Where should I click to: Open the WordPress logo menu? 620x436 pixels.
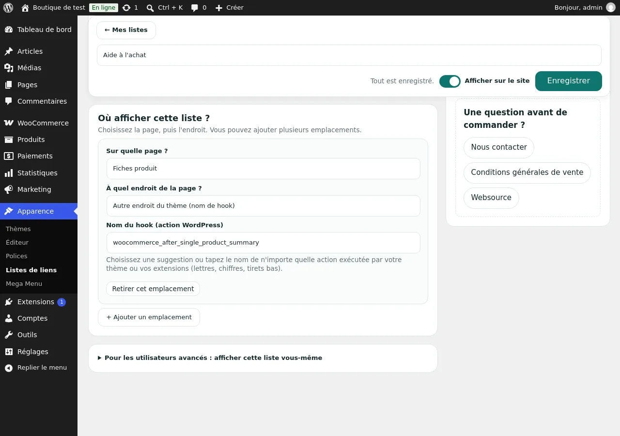[8, 8]
